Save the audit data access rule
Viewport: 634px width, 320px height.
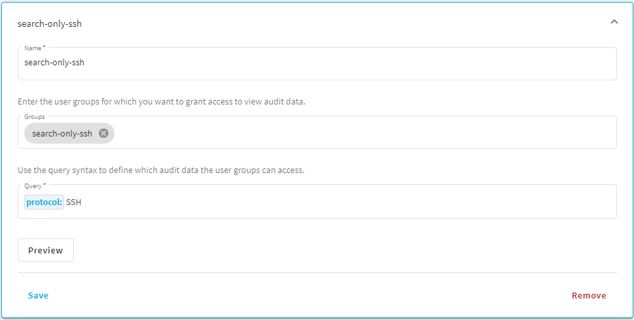[39, 295]
